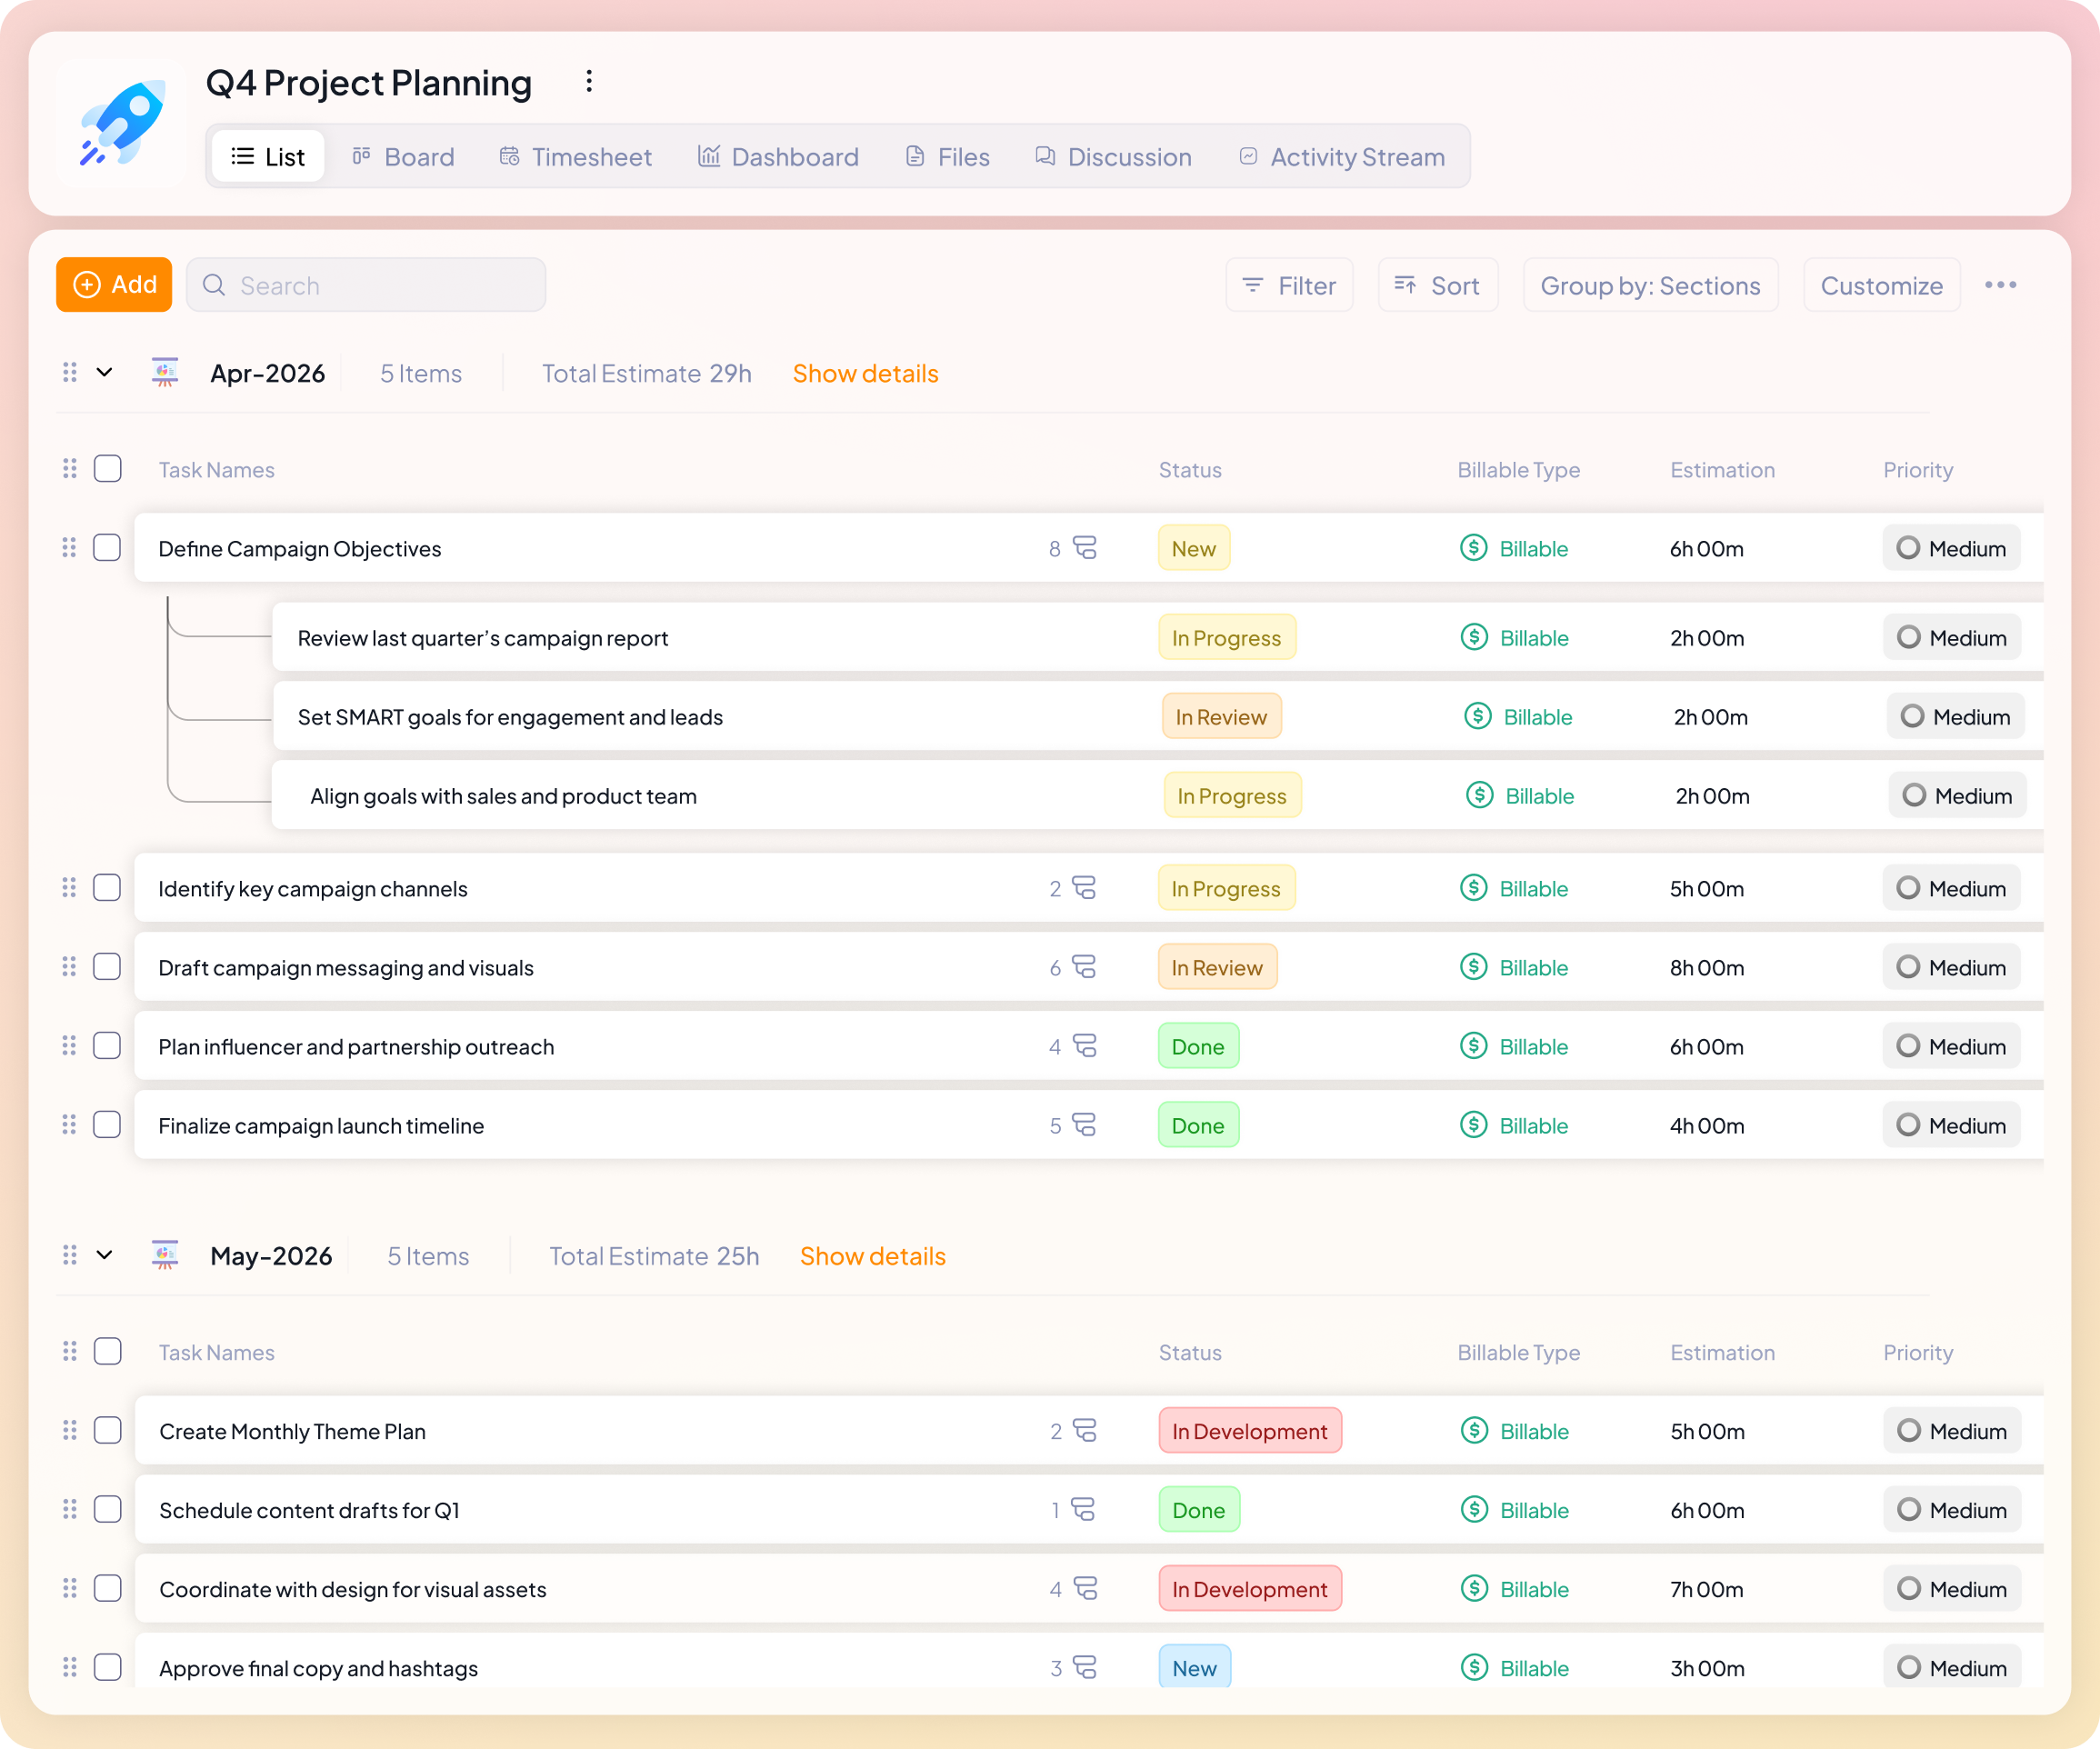Switch to the Board tab
The width and height of the screenshot is (2100, 1749).
[403, 157]
